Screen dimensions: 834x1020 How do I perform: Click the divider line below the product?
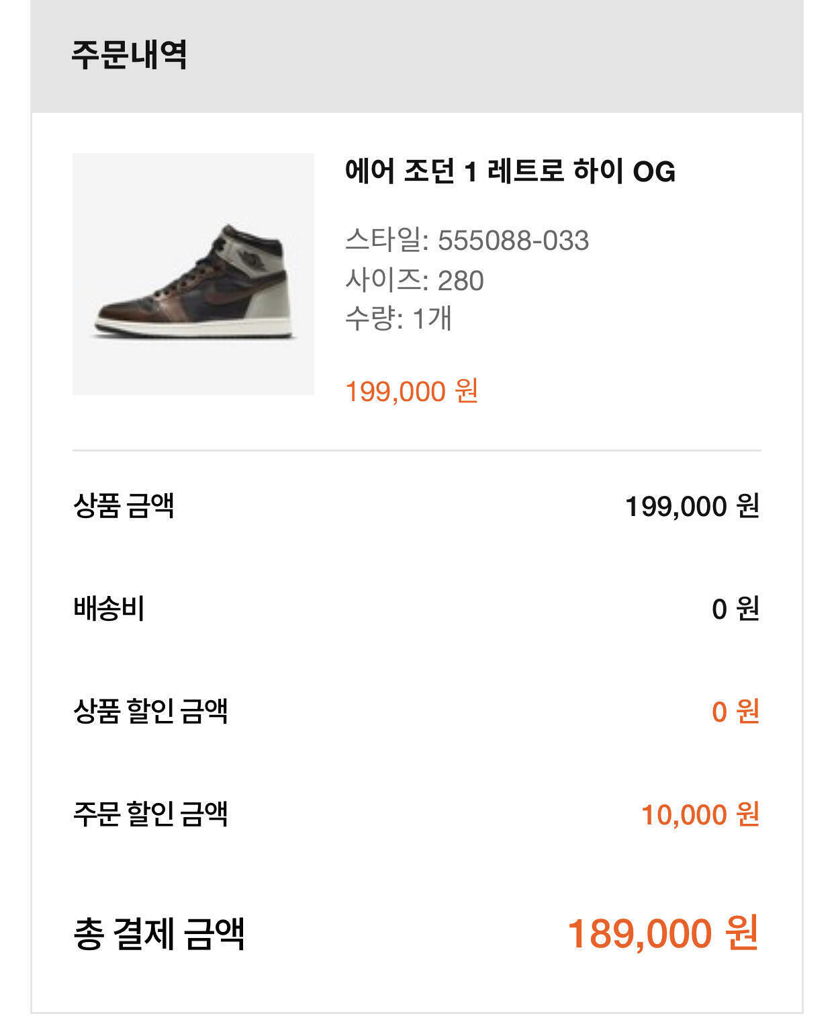[416, 450]
